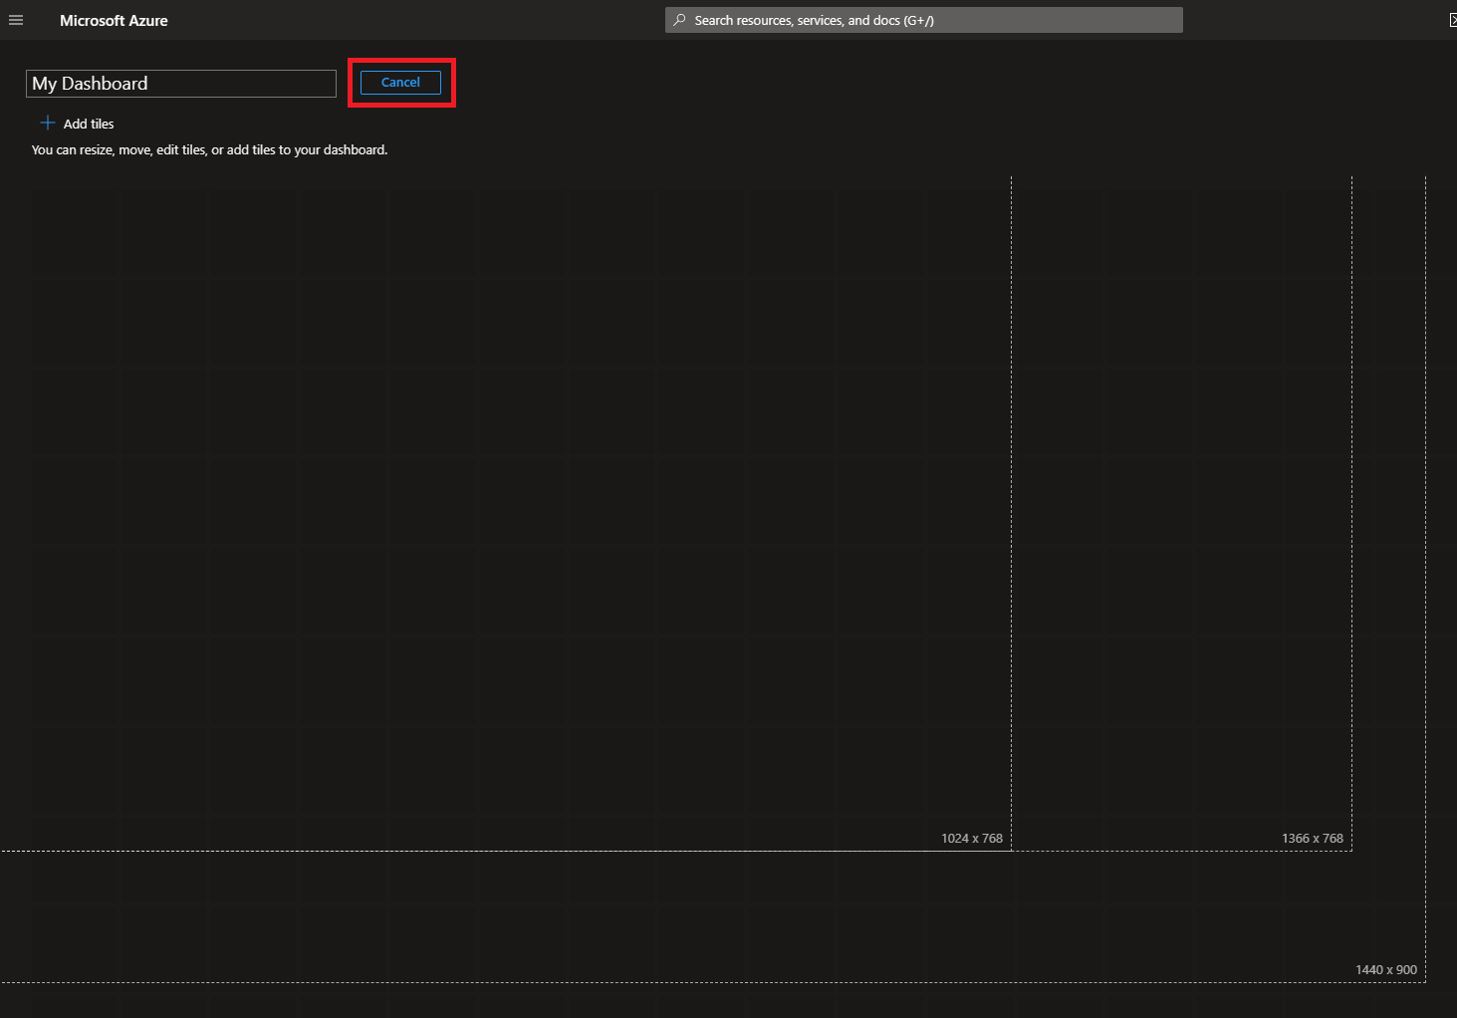The height and width of the screenshot is (1018, 1457).
Task: Click Add tiles
Action: point(77,124)
